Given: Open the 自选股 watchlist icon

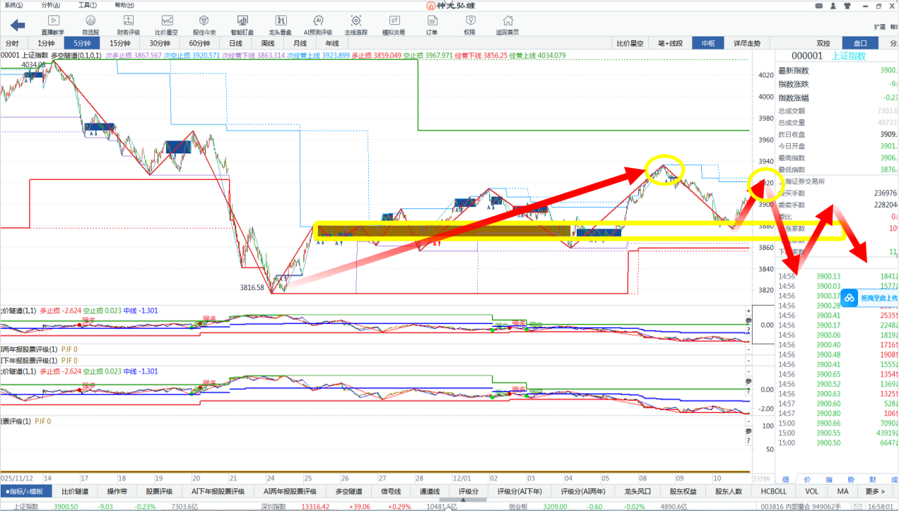Looking at the screenshot, I should pyautogui.click(x=90, y=25).
